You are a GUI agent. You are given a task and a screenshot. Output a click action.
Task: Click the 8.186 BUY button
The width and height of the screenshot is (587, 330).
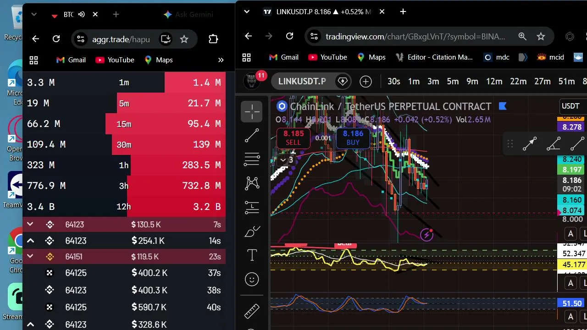tap(353, 138)
